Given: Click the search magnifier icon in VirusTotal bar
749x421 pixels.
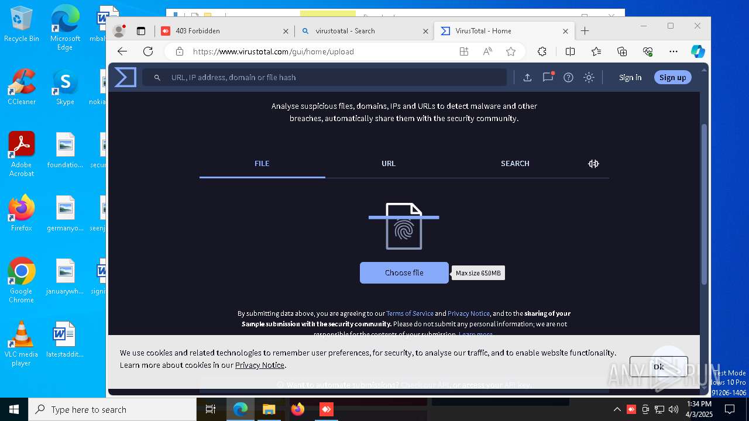Looking at the screenshot, I should coord(157,77).
